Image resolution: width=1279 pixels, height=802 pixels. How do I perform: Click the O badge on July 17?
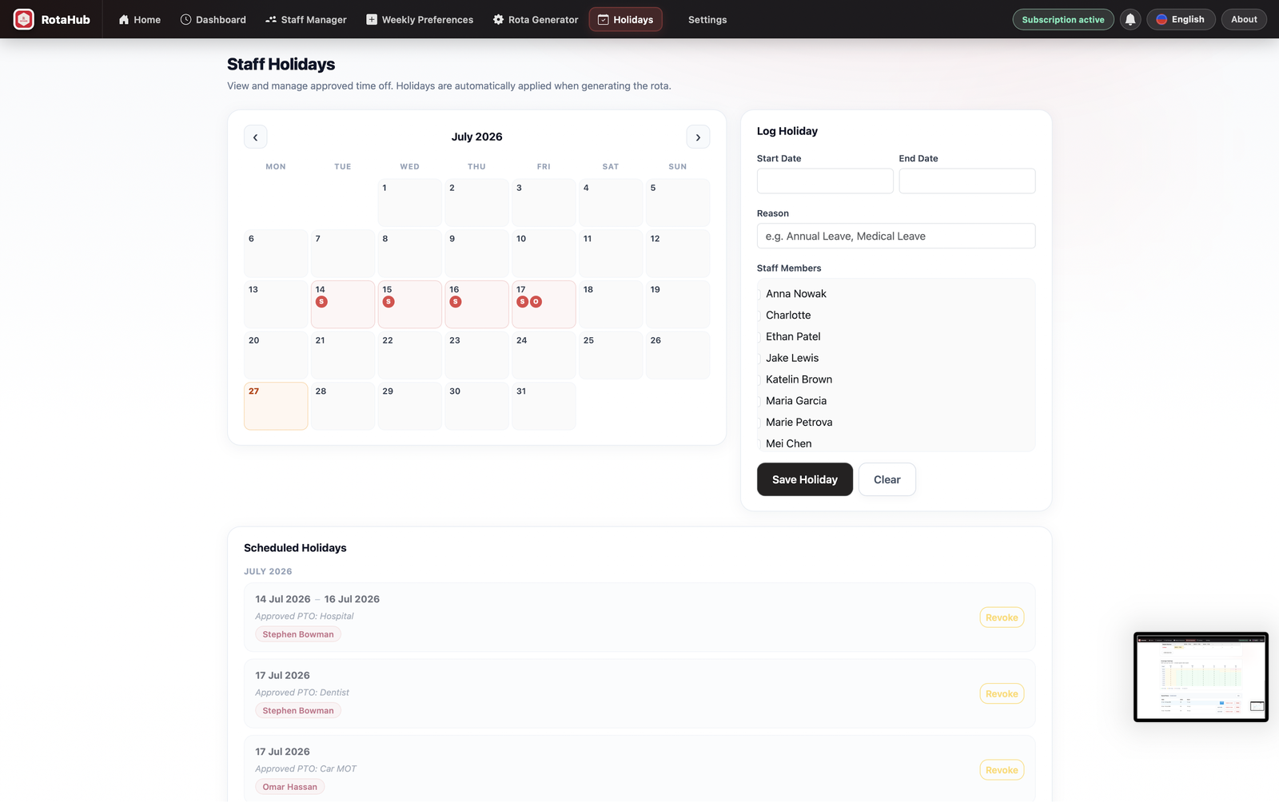tap(536, 302)
